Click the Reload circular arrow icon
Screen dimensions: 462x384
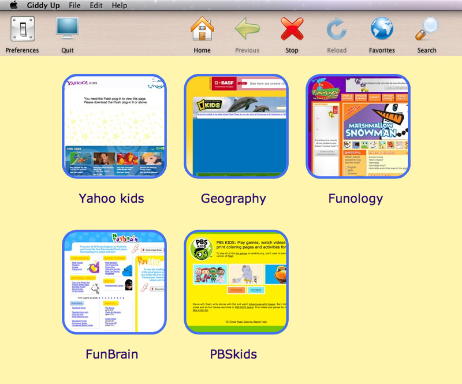click(337, 28)
